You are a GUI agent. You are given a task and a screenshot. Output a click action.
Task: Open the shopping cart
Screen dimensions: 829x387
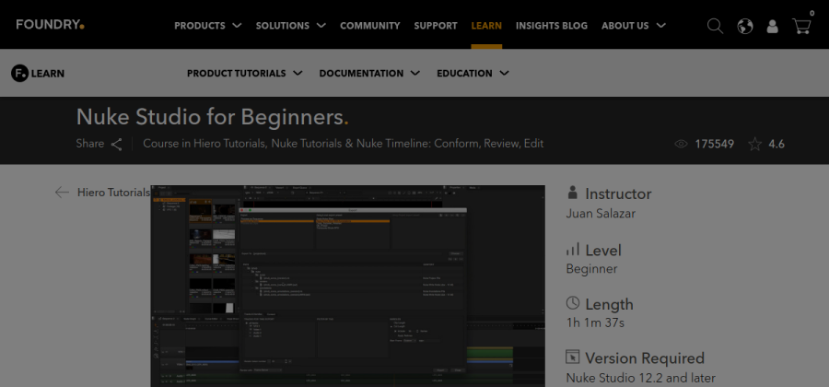pyautogui.click(x=801, y=26)
